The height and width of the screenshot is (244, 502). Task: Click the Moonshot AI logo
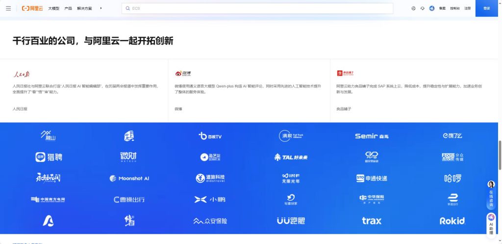pyautogui.click(x=129, y=178)
